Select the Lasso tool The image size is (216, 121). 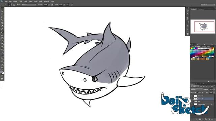coord(2,17)
